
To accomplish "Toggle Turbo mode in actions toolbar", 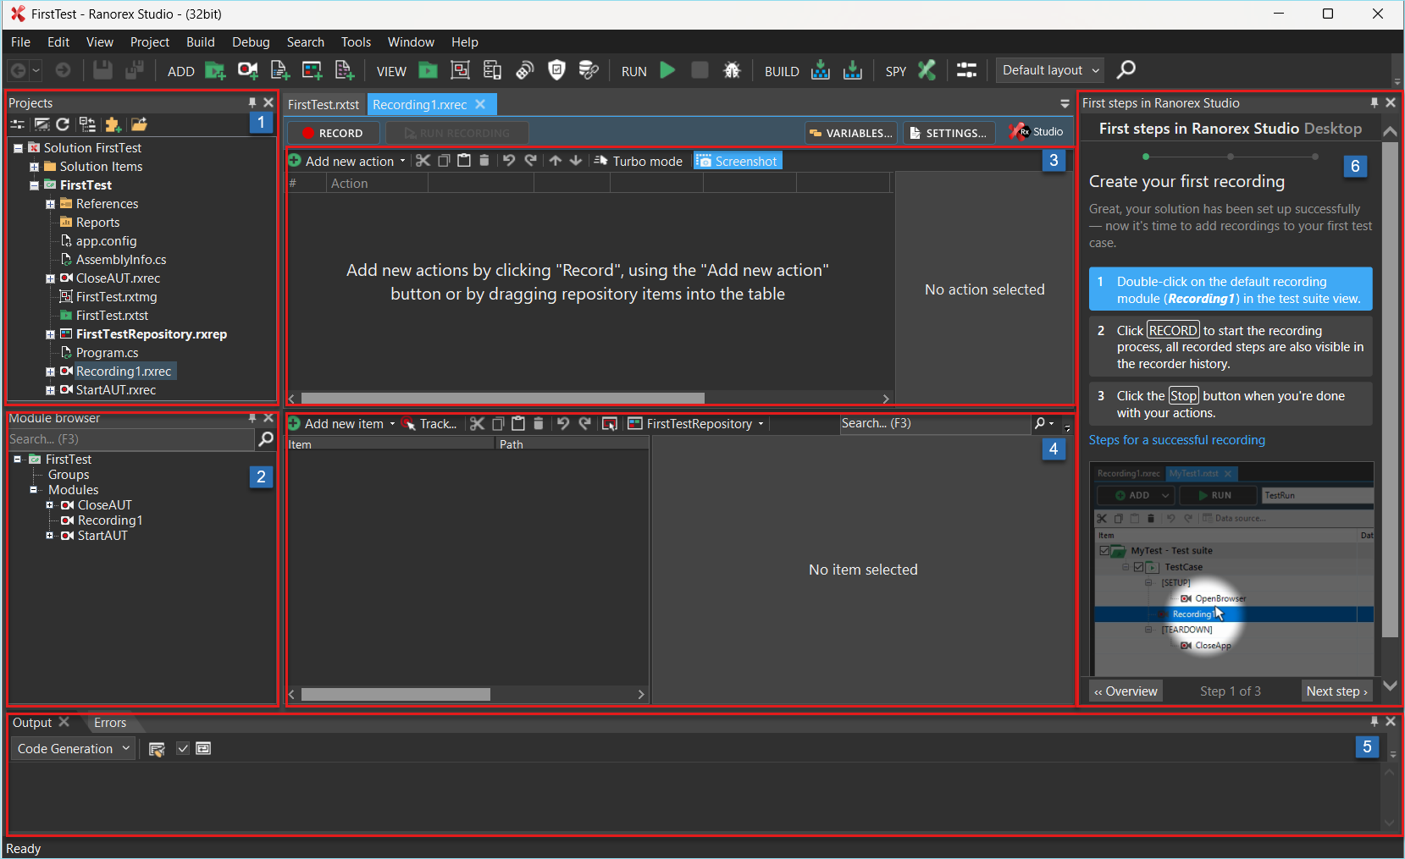I will [639, 161].
